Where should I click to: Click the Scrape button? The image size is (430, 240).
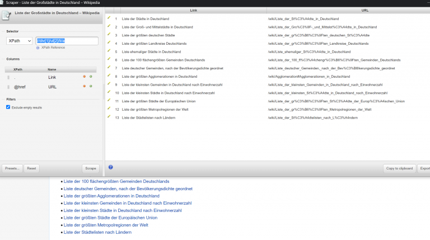[91, 168]
